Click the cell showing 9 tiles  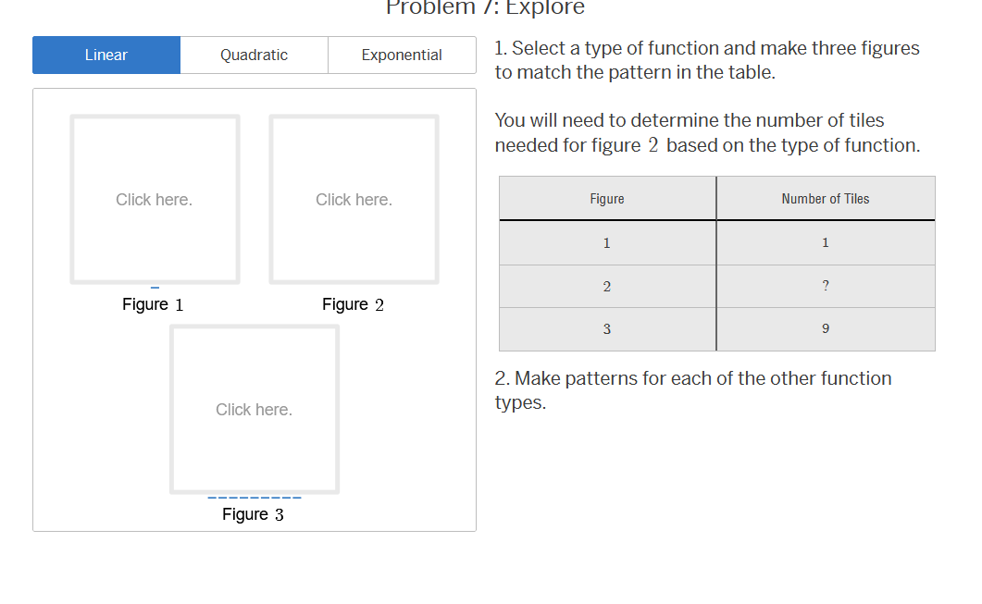(825, 328)
